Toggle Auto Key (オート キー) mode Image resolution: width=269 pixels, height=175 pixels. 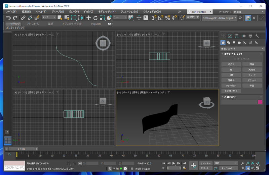205,163
